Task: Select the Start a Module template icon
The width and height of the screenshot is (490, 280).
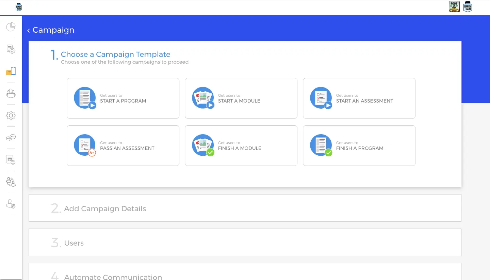Action: (203, 98)
